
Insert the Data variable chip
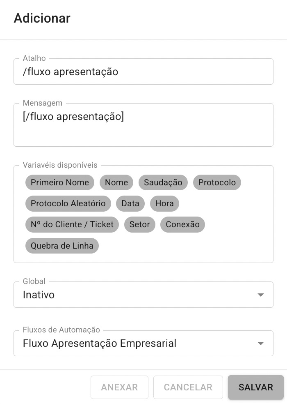tap(130, 203)
